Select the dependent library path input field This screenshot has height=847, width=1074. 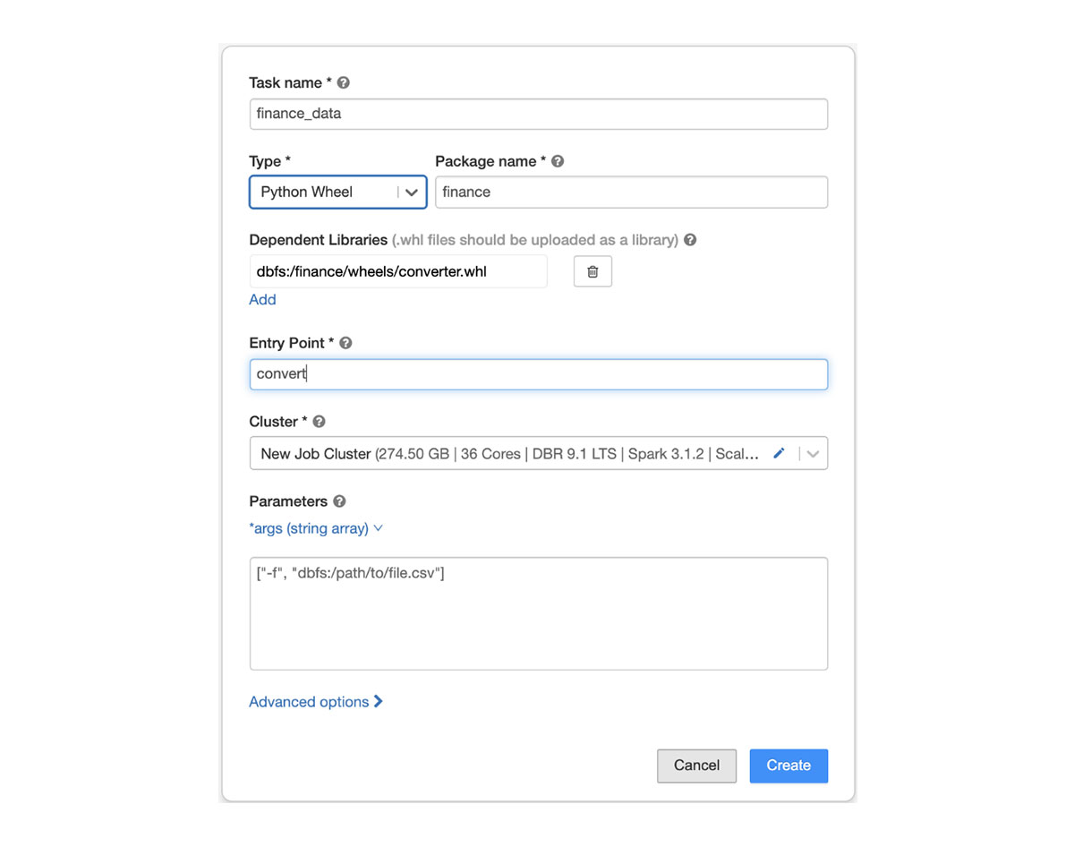click(x=398, y=271)
